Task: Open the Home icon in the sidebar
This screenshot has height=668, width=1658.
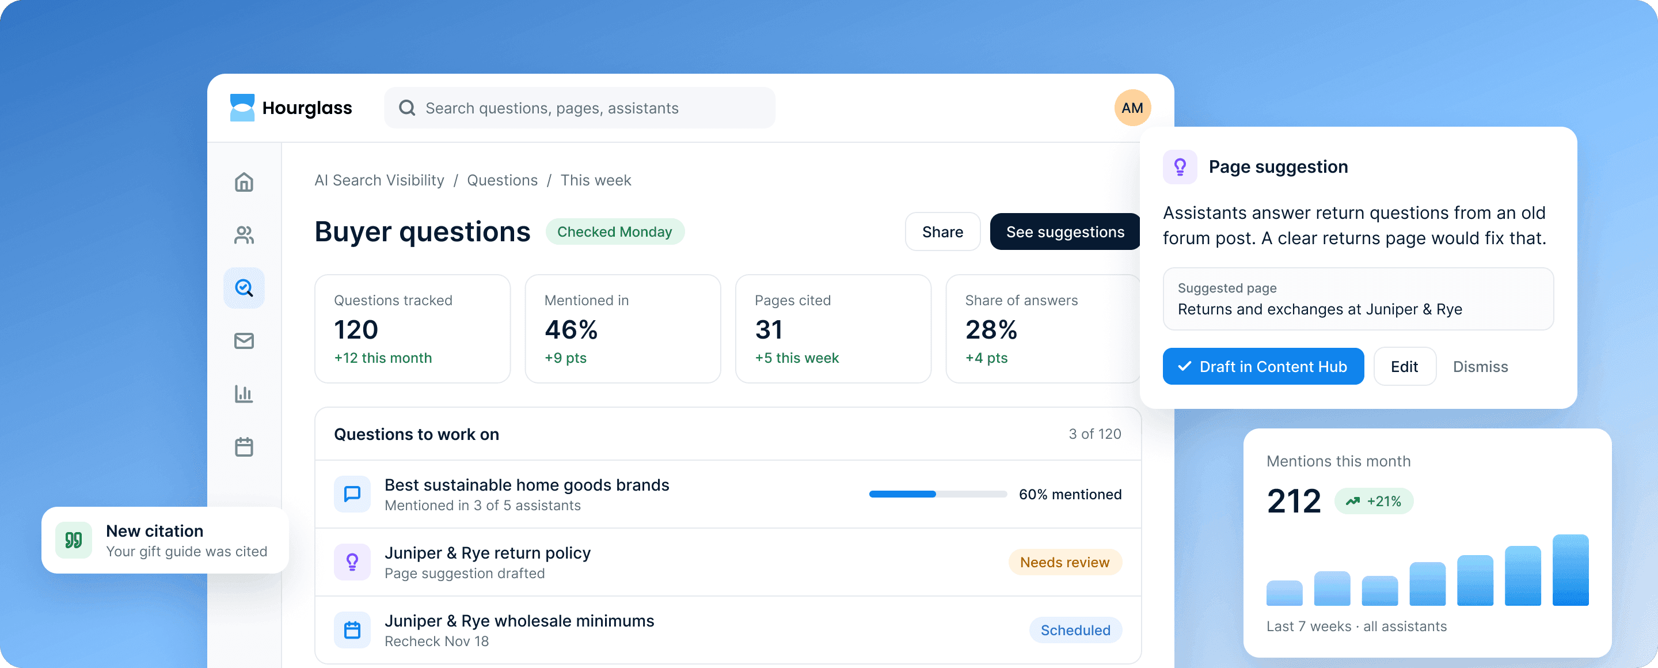Action: pos(244,182)
